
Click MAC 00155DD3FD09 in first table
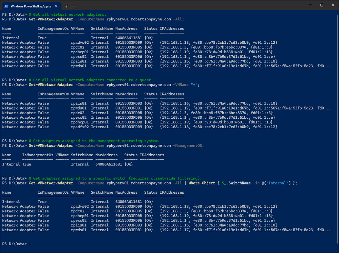click(129, 43)
